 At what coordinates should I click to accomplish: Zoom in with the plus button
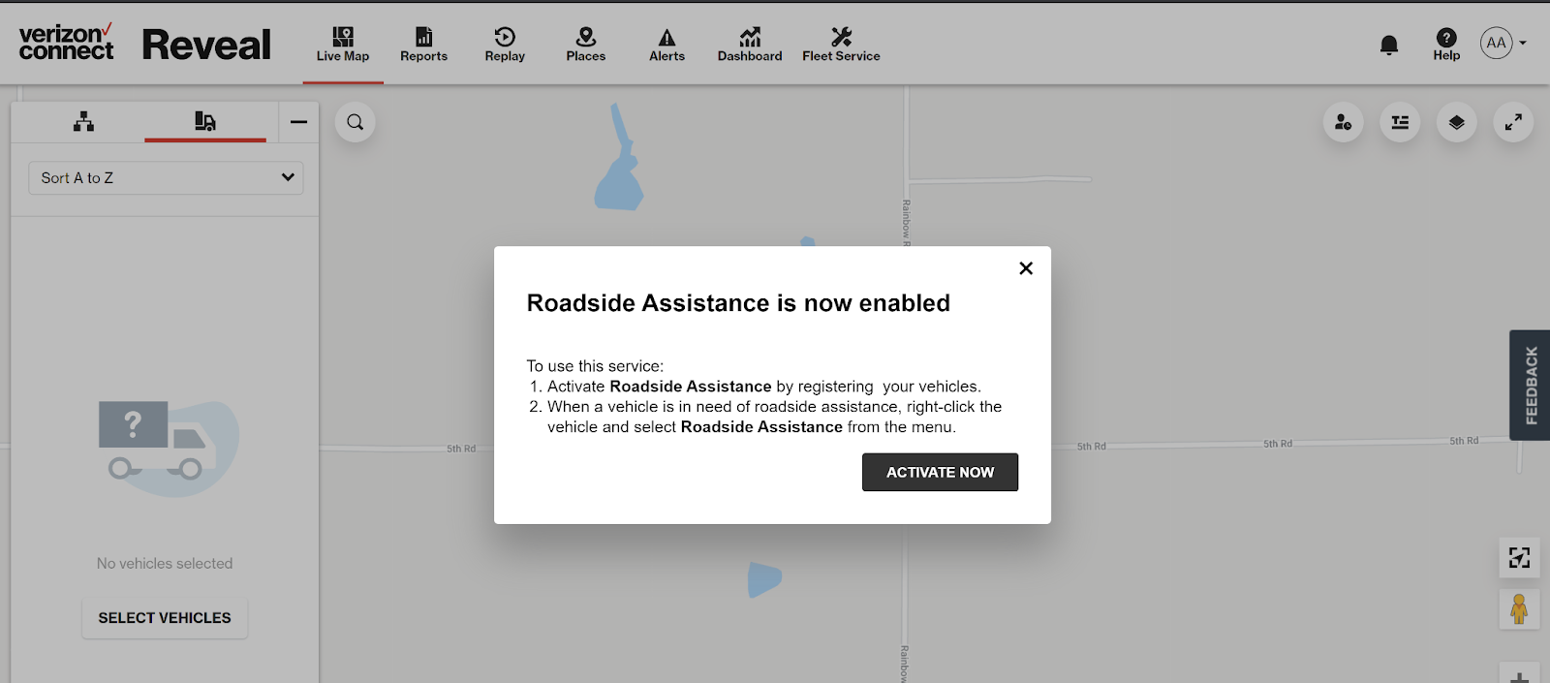1519,675
